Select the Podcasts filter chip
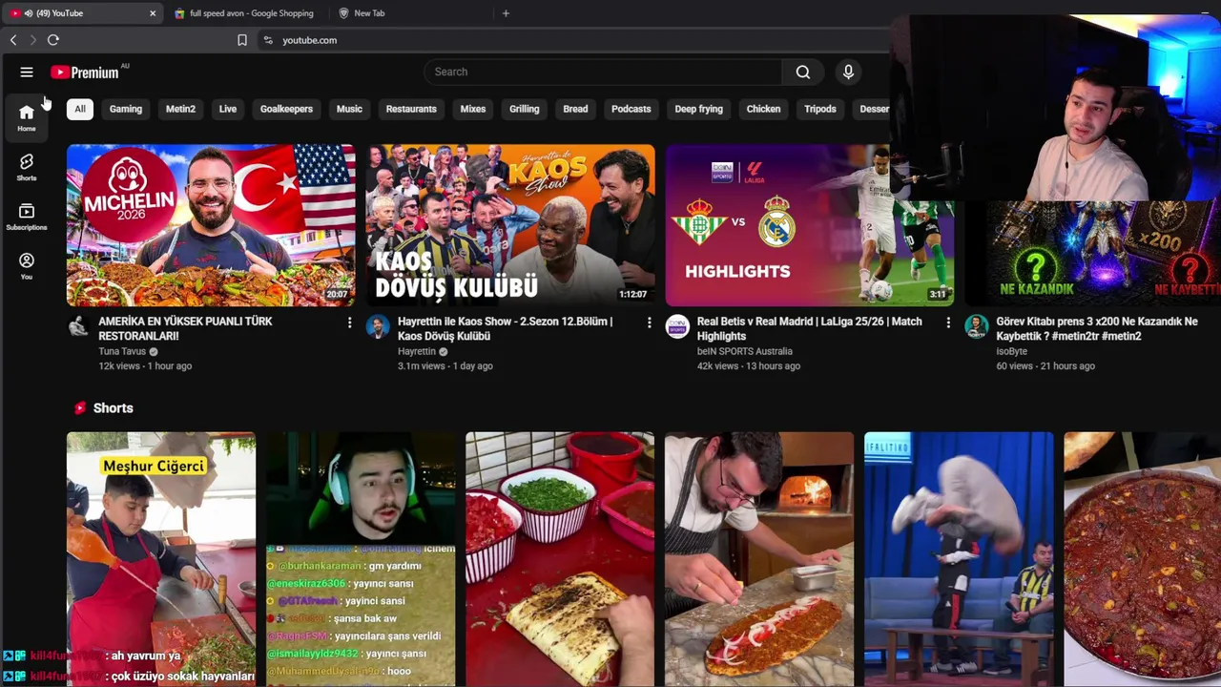The image size is (1221, 687). click(631, 109)
